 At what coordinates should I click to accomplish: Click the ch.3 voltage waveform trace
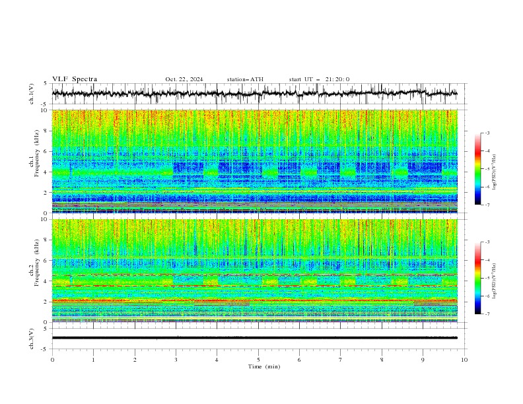pos(254,338)
